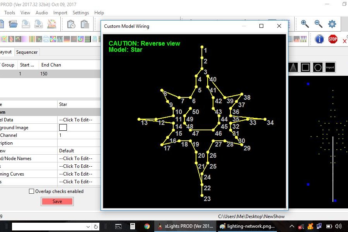The width and height of the screenshot is (348, 232).
Task: Edit Strand/Node Names via Click To Edit
Action: pyautogui.click(x=76, y=158)
